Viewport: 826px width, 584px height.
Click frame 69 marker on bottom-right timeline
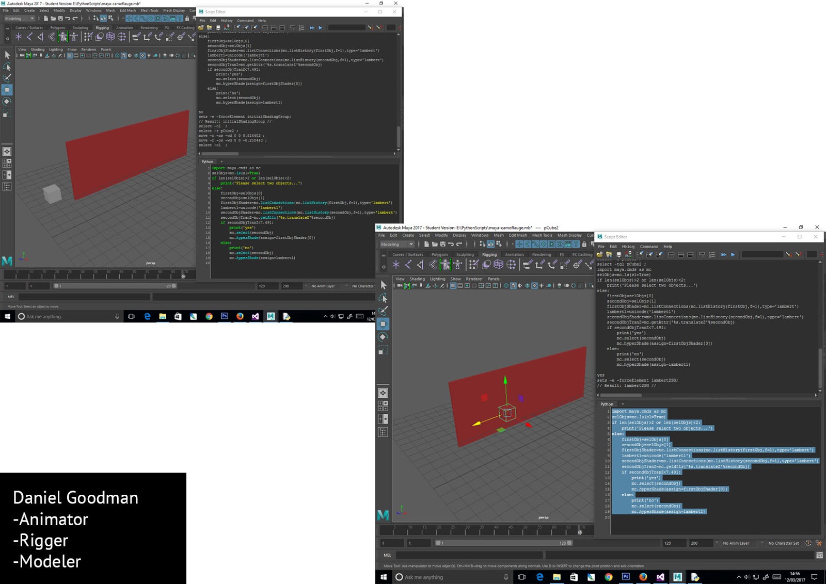[580, 530]
